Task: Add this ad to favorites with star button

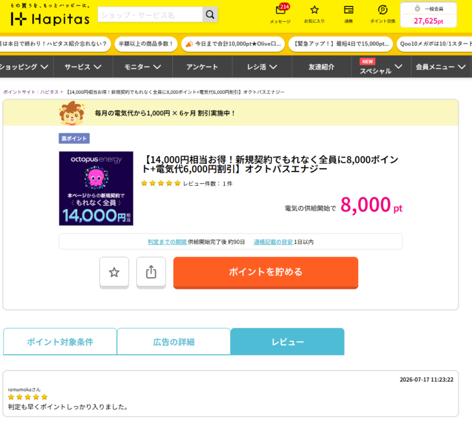Action: [x=114, y=272]
